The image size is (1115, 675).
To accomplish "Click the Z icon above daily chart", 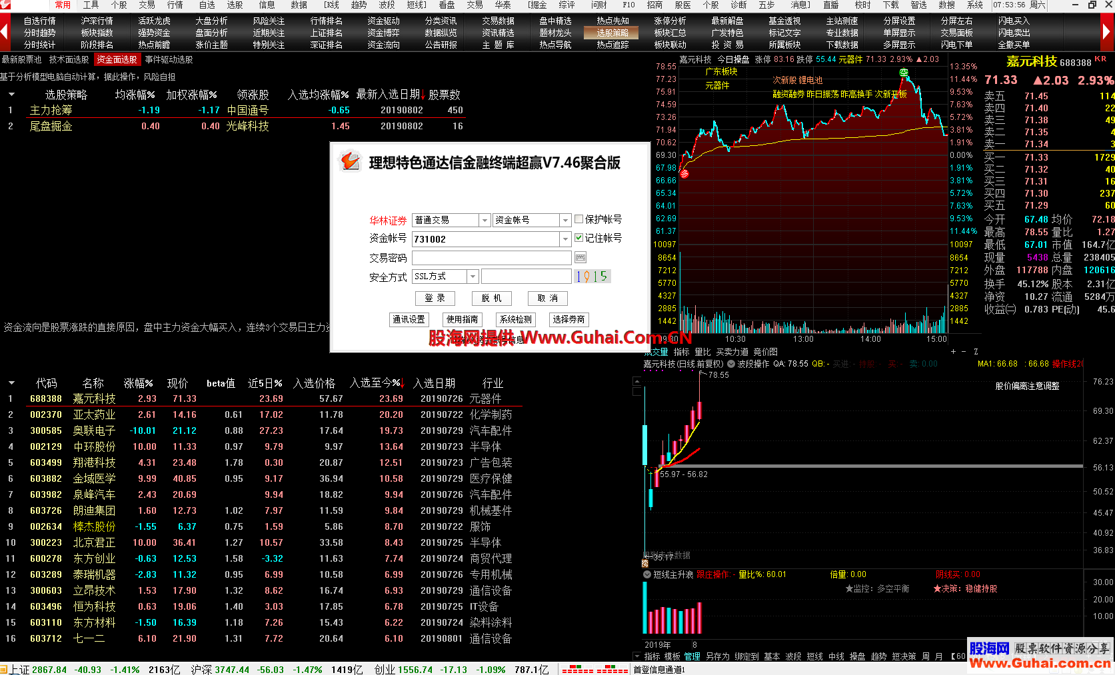I will [976, 351].
